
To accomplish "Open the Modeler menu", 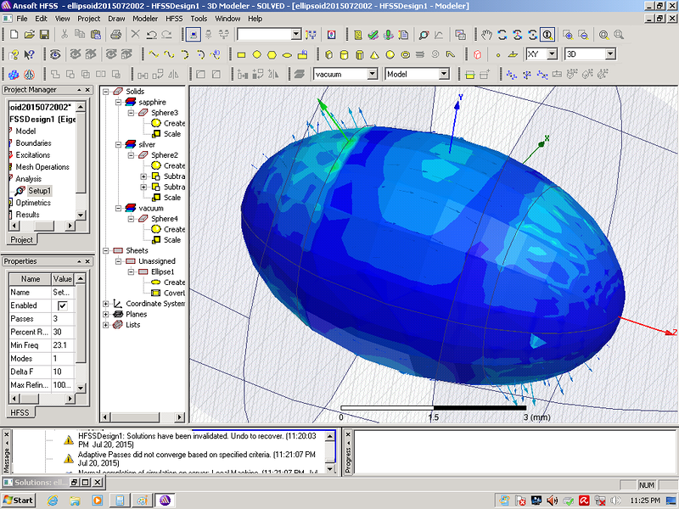I will pyautogui.click(x=145, y=18).
